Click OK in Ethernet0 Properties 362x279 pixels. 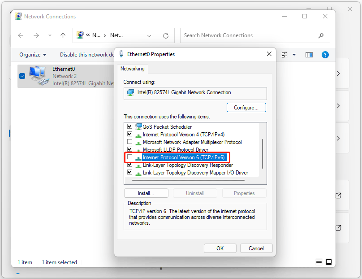pyautogui.click(x=220, y=248)
